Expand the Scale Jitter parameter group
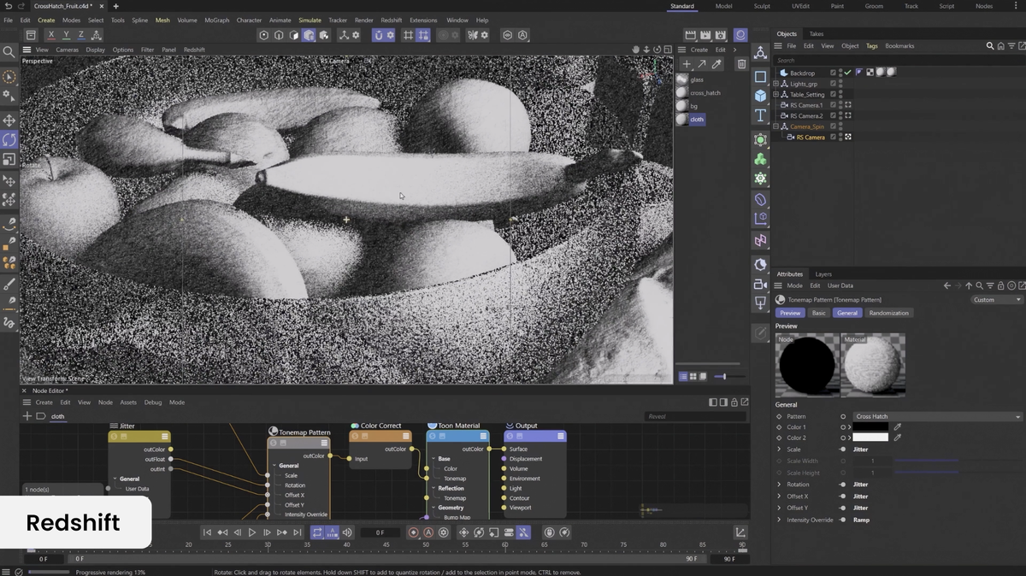 pyautogui.click(x=778, y=450)
